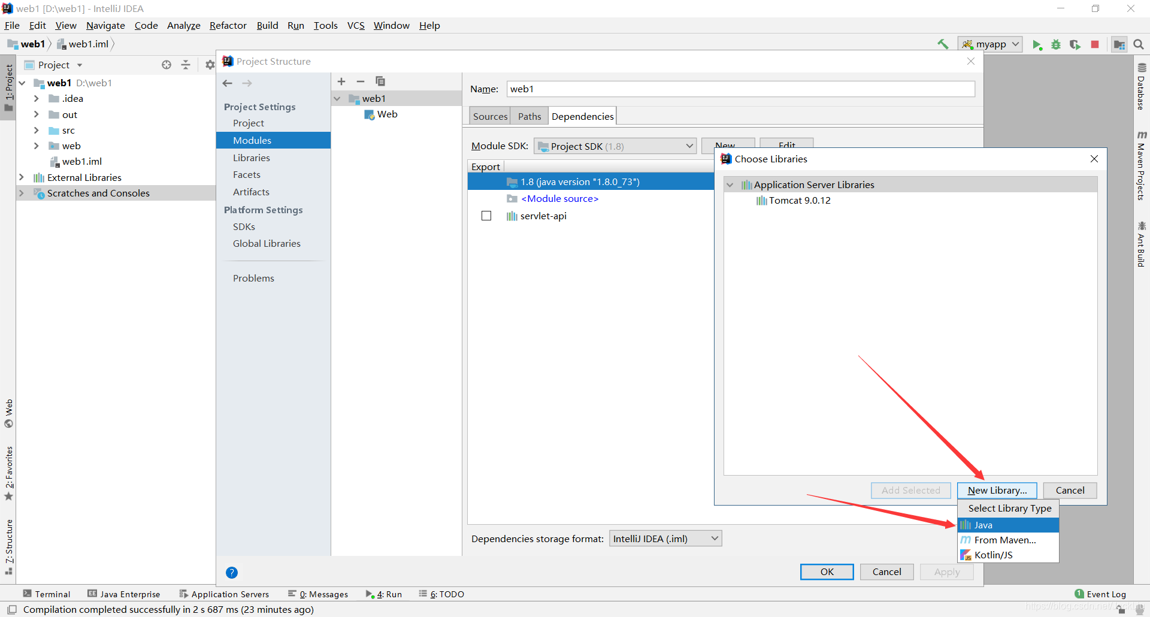Choose Kotlin/JS library type

pyautogui.click(x=1009, y=555)
